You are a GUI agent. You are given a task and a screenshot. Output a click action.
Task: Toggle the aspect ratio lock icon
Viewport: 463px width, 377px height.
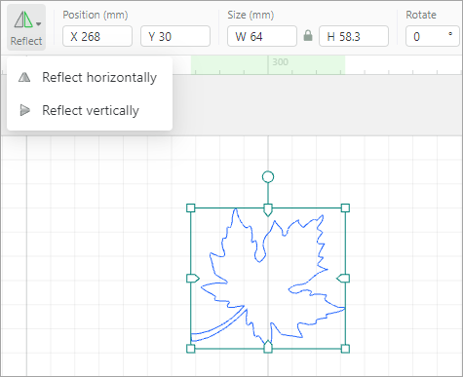click(308, 35)
